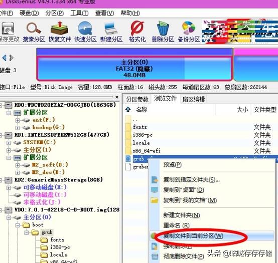Click the grub.cfg file icon in list
Image resolution: width=278 pixels, height=263 pixels.
point(128,159)
